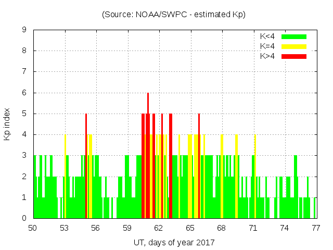Click the x-axis tick label 68
This screenshot has width=333, height=250.
pos(221,228)
